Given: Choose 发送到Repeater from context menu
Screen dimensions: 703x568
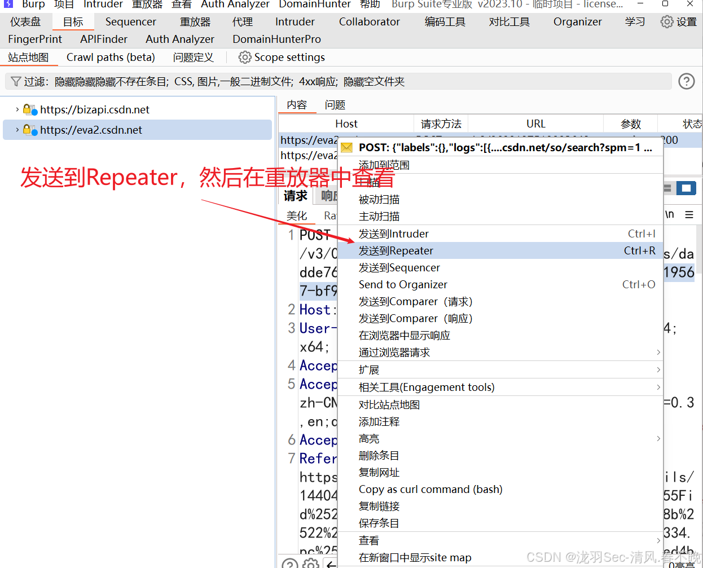Looking at the screenshot, I should (500, 250).
